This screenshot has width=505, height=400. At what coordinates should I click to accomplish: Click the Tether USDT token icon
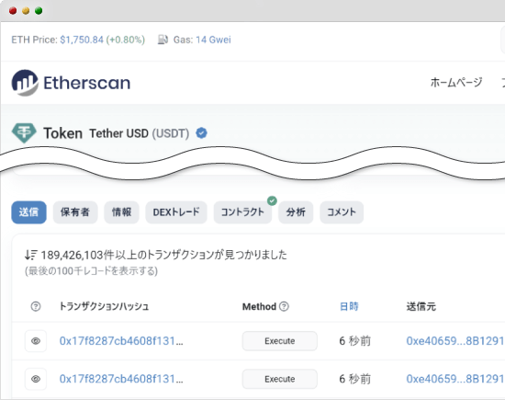click(x=24, y=133)
